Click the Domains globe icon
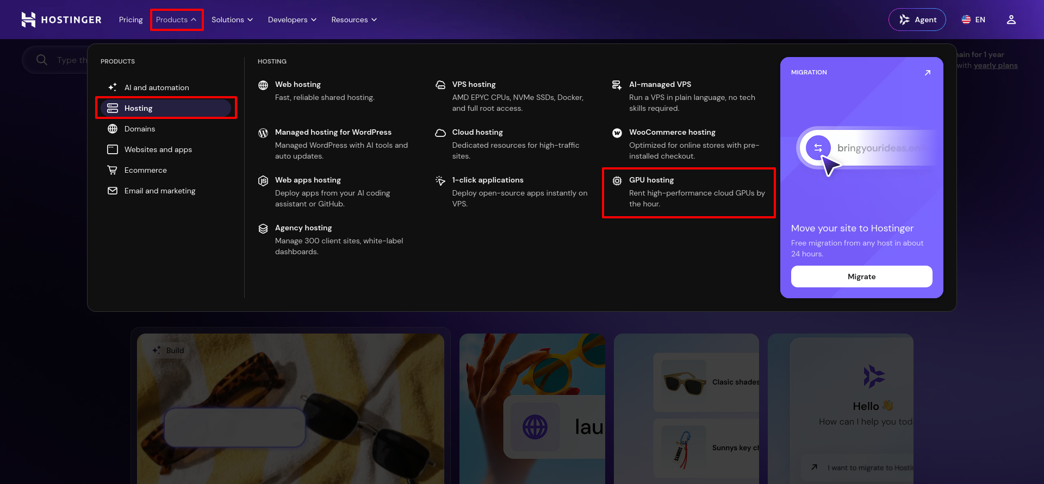The width and height of the screenshot is (1044, 484). pos(113,129)
